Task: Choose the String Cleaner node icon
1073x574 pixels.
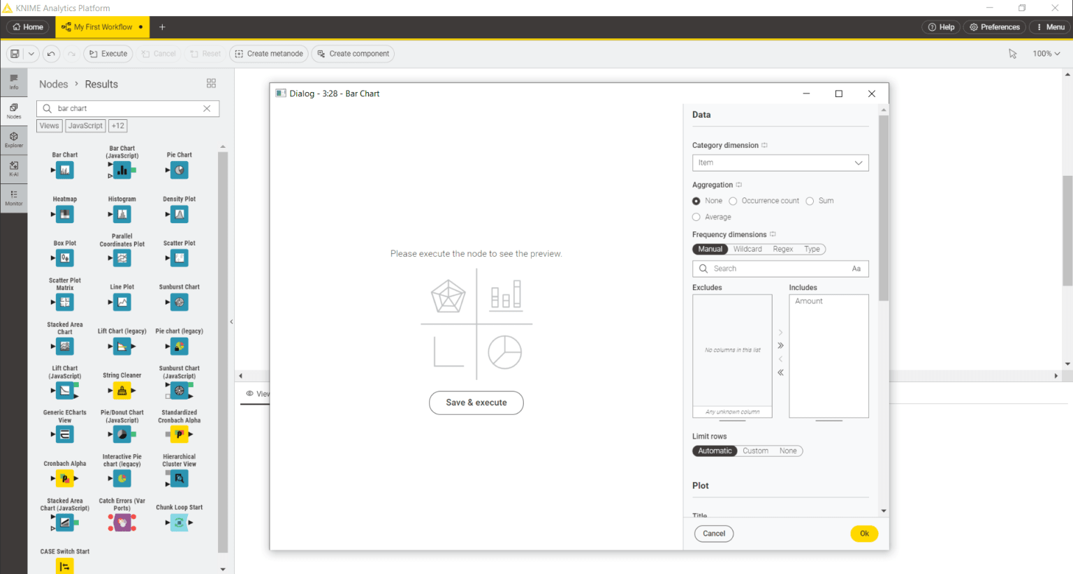Action: click(122, 391)
